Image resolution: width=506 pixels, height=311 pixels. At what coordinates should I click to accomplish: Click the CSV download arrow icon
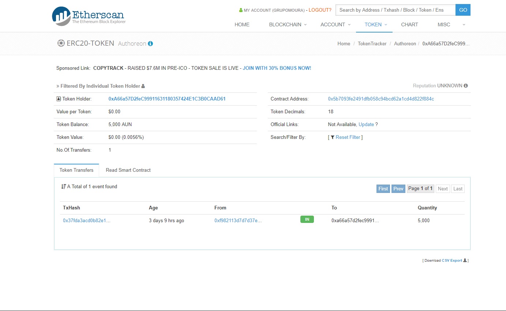point(465,260)
